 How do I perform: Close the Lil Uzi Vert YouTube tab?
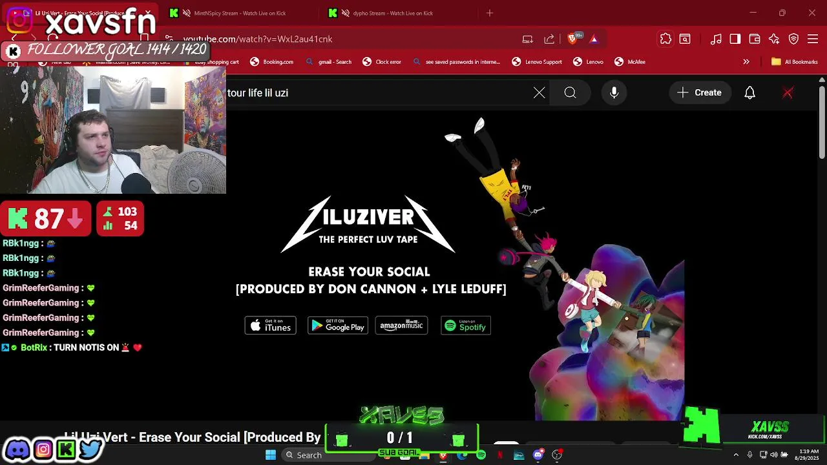[149, 13]
